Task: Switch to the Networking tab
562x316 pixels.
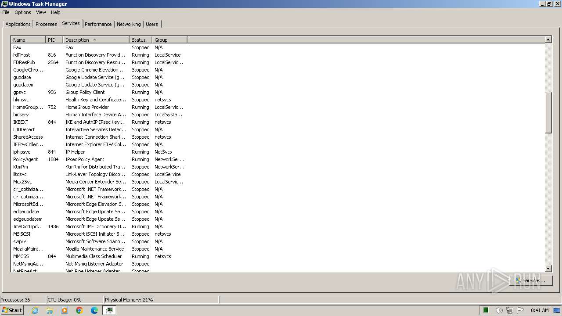Action: [129, 24]
